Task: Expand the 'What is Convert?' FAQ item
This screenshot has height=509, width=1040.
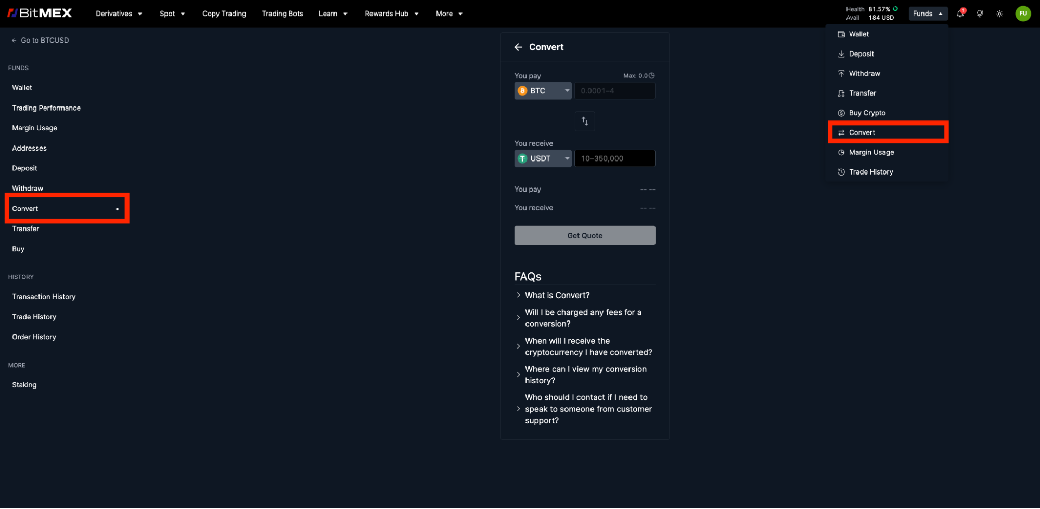Action: coord(557,295)
